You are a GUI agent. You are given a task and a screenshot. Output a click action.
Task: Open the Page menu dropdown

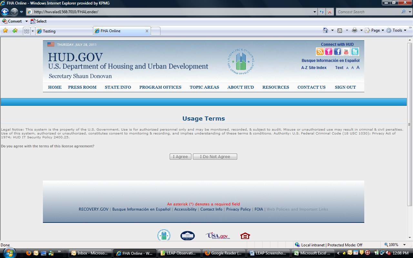pos(374,30)
